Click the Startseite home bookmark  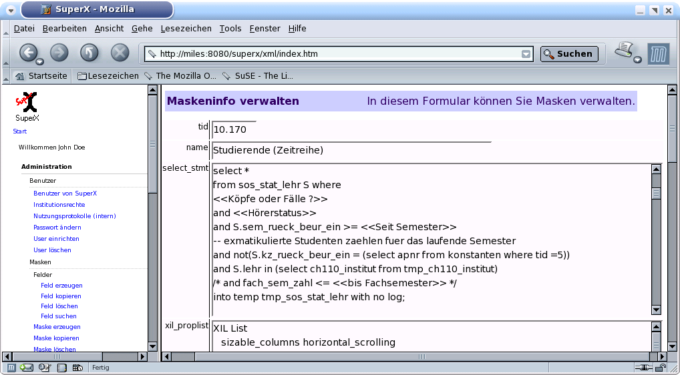41,76
